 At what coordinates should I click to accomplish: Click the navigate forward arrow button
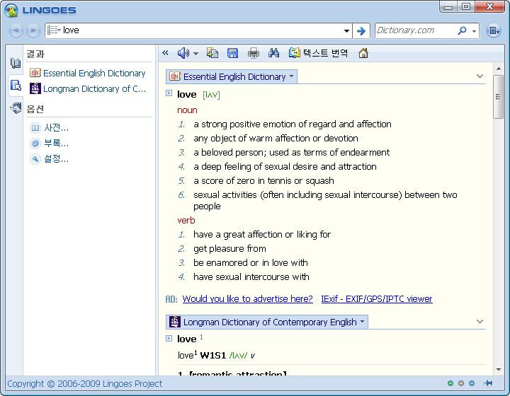pos(33,30)
